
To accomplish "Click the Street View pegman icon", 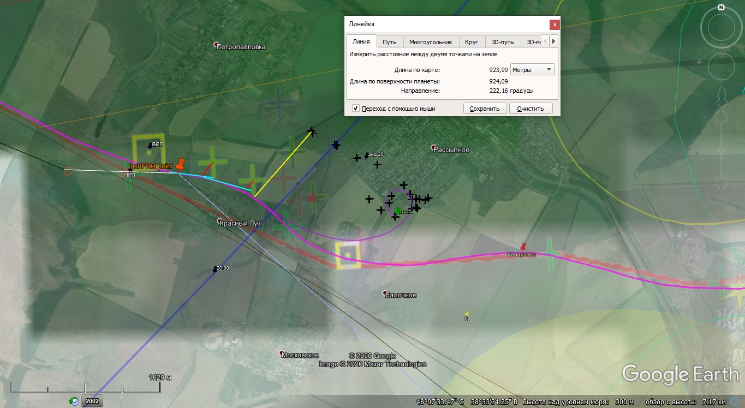I will pos(722,96).
